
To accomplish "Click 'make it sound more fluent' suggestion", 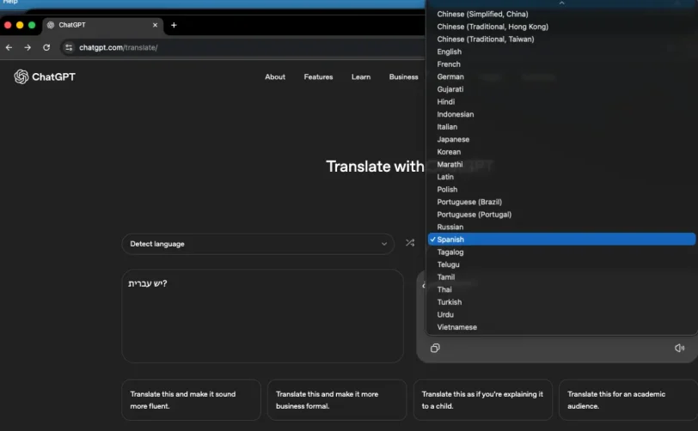I will (x=191, y=400).
